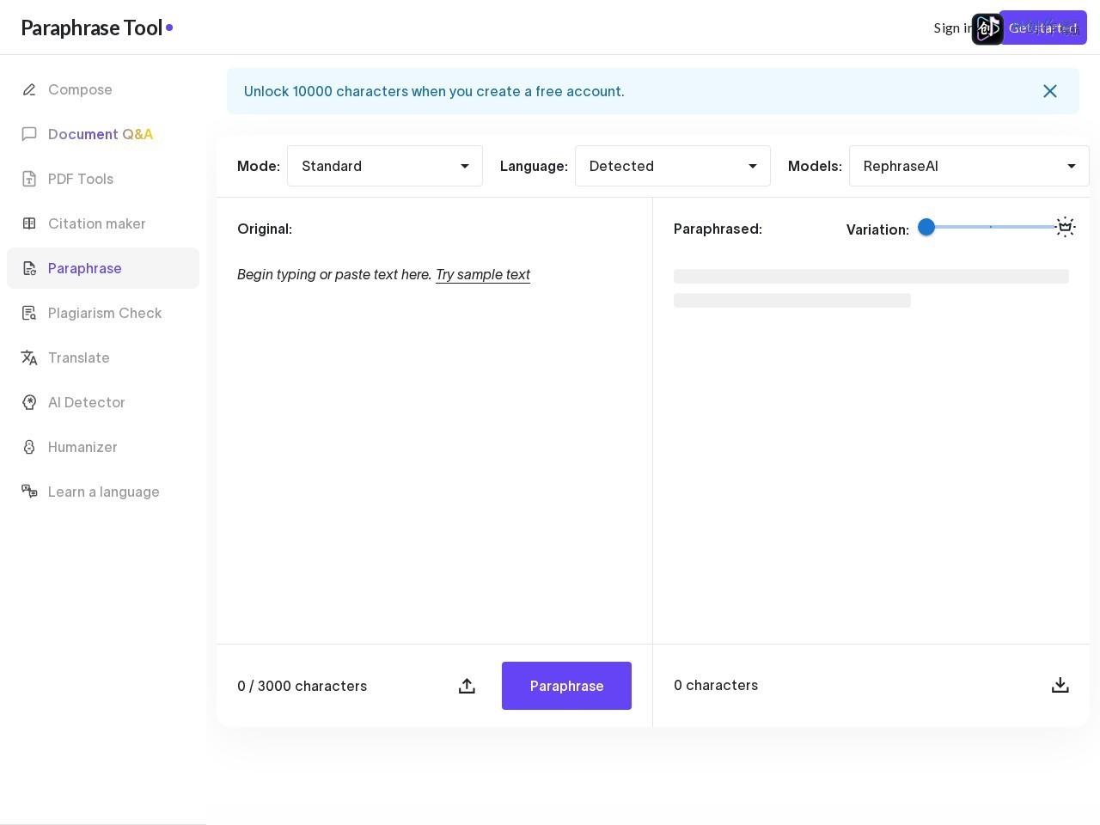Dismiss the unlock characters banner
This screenshot has width=1100, height=825.
click(x=1050, y=91)
